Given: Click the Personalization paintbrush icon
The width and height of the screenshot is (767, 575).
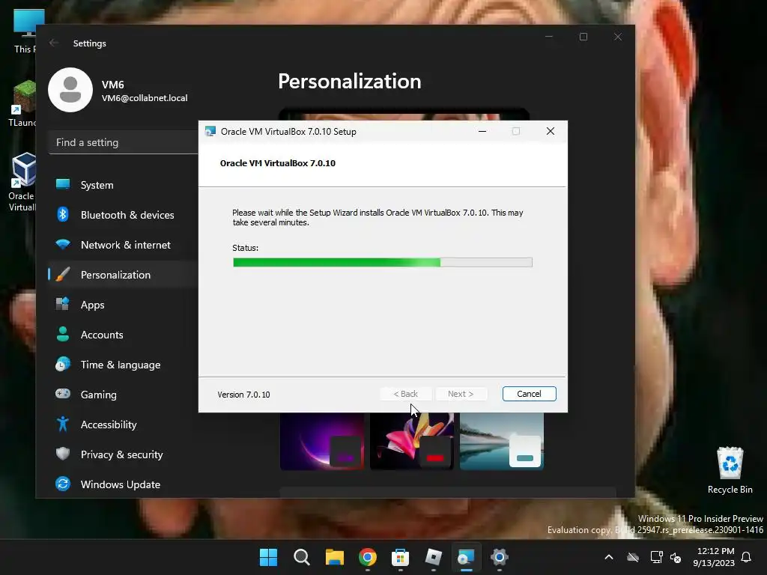Looking at the screenshot, I should (63, 274).
